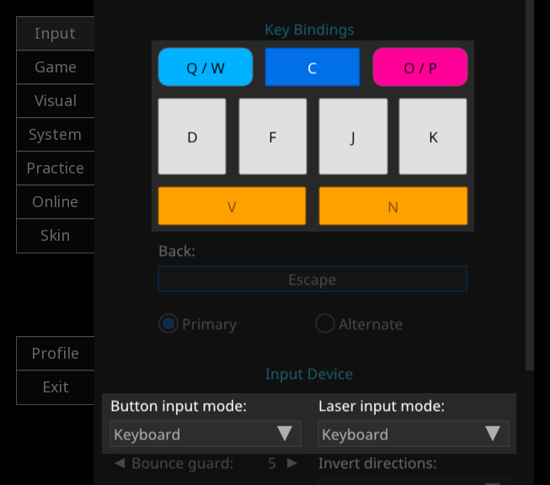The image size is (550, 485).
Task: Click the orange V FX binding
Action: tap(232, 205)
